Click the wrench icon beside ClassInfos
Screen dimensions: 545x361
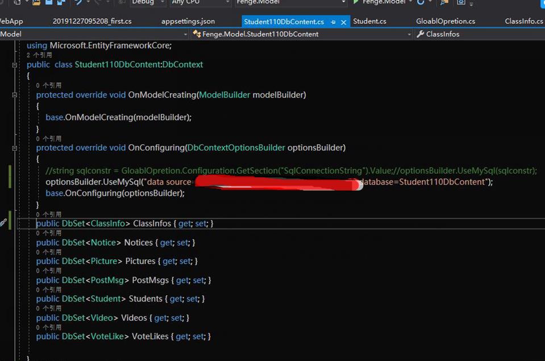pos(420,33)
